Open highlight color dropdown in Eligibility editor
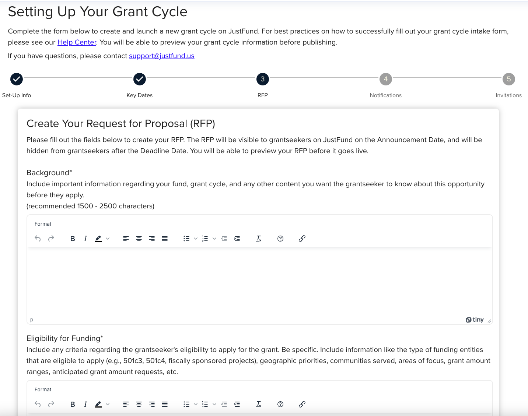Image resolution: width=528 pixels, height=416 pixels. (x=108, y=404)
